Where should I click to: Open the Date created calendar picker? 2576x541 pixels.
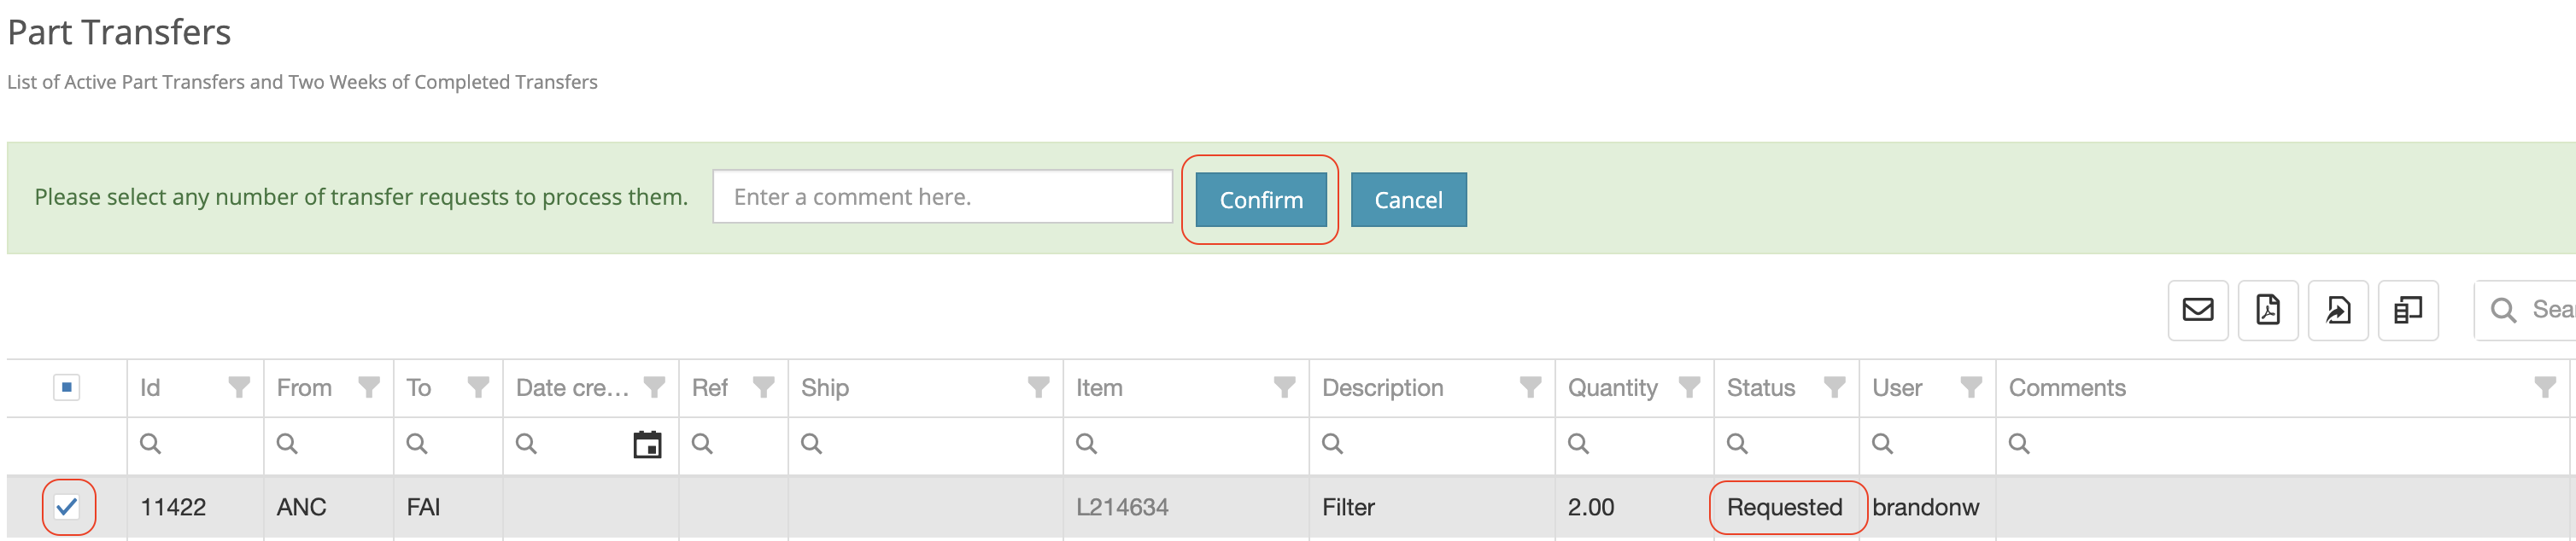pos(647,445)
